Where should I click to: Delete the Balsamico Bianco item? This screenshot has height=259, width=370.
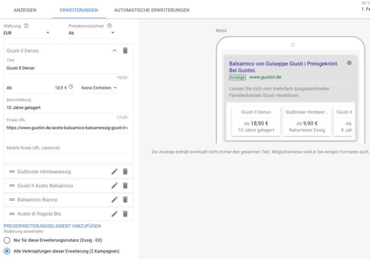125,200
